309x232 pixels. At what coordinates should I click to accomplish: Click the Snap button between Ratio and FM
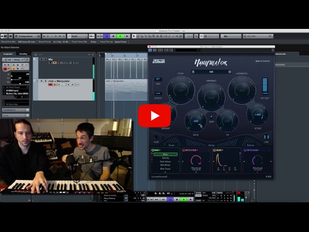click(211, 117)
